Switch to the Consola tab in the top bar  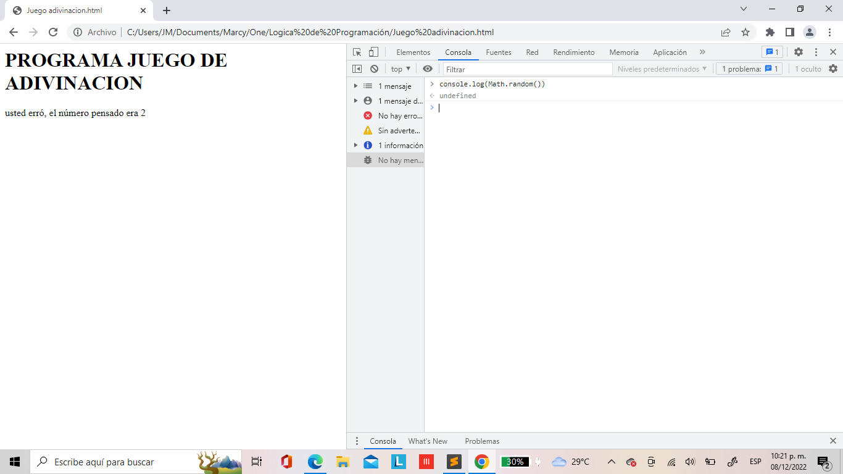(x=459, y=52)
